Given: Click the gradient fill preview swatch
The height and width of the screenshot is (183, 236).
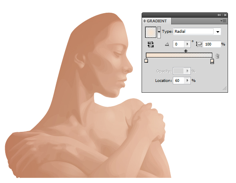Looking at the screenshot, I should pyautogui.click(x=151, y=32).
